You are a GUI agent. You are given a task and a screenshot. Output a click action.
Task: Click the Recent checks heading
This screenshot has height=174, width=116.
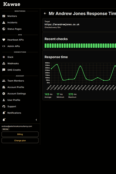click(56, 39)
